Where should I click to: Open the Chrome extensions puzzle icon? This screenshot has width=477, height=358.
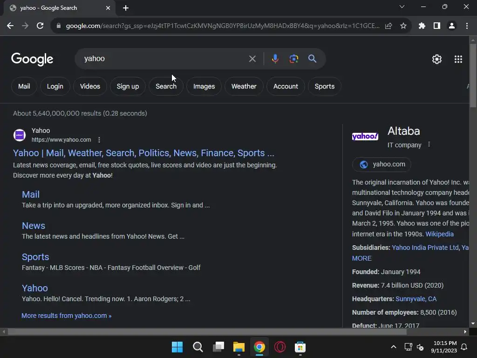[x=422, y=26]
